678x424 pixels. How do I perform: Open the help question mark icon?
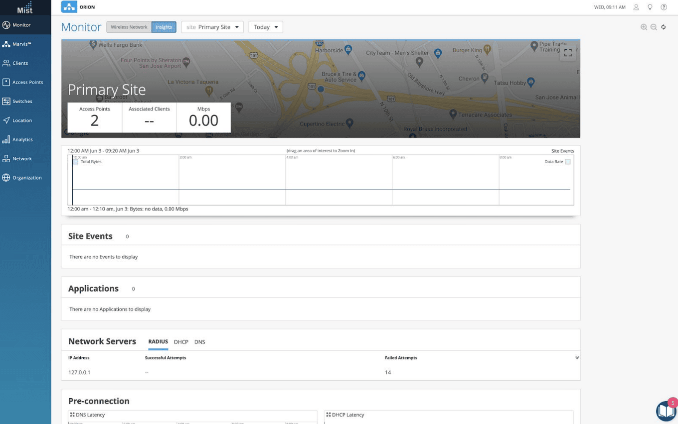[664, 7]
